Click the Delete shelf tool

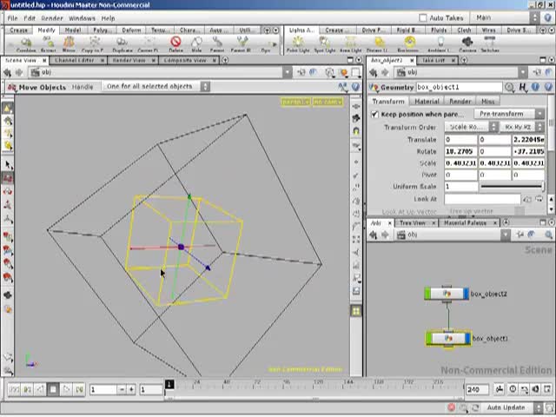(x=175, y=45)
